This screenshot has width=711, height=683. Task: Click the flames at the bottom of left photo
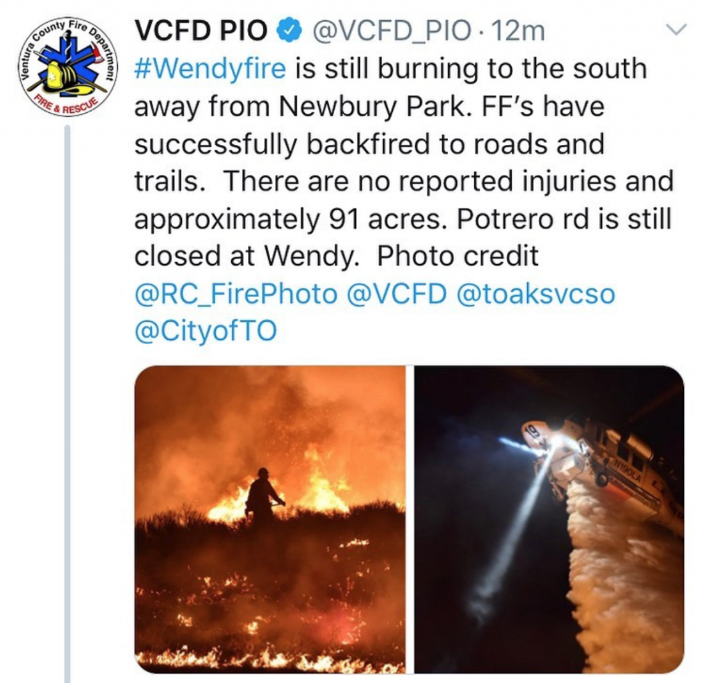(270, 659)
